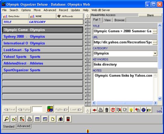
Task: Click the First record button
Action: 10,110
